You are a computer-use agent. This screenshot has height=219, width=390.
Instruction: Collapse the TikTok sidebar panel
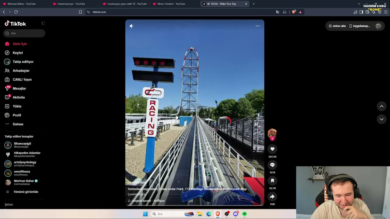(x=43, y=23)
